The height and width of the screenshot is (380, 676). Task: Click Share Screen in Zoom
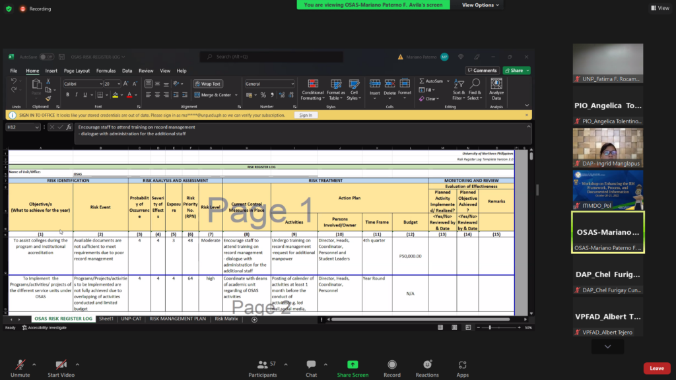tap(353, 369)
